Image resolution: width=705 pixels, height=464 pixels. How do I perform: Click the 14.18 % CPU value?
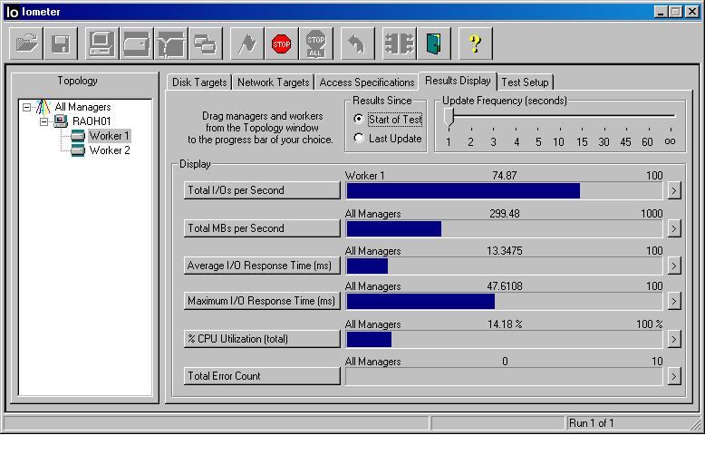click(505, 324)
